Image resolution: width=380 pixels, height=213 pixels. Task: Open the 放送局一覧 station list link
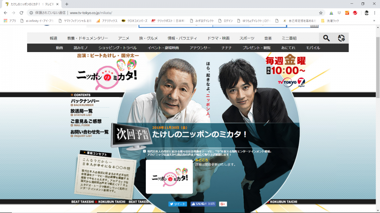[x=82, y=112]
